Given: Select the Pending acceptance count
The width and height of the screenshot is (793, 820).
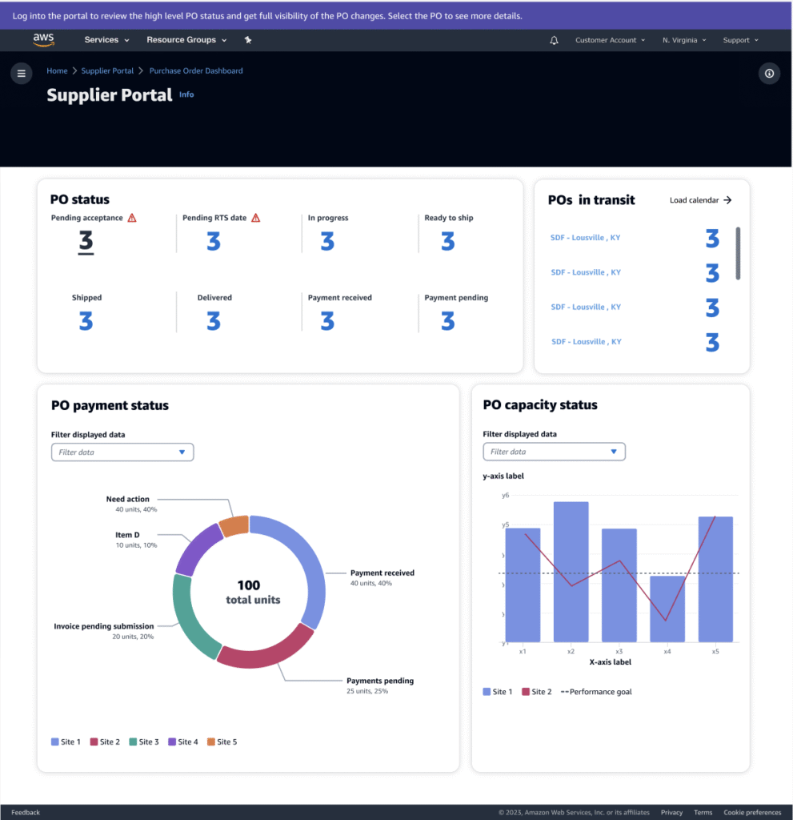Looking at the screenshot, I should (x=86, y=241).
